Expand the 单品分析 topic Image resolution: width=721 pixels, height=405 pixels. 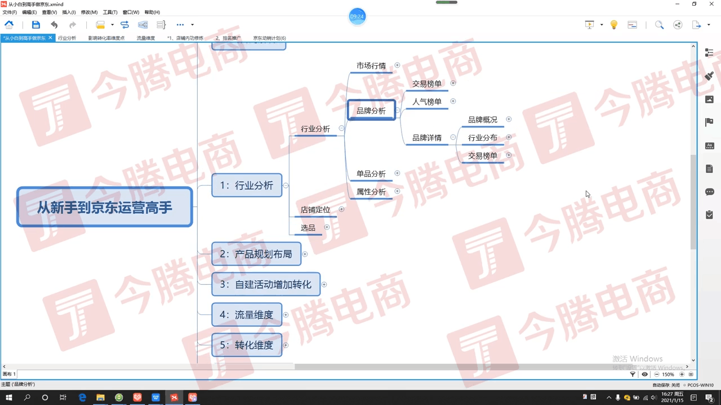pos(397,173)
